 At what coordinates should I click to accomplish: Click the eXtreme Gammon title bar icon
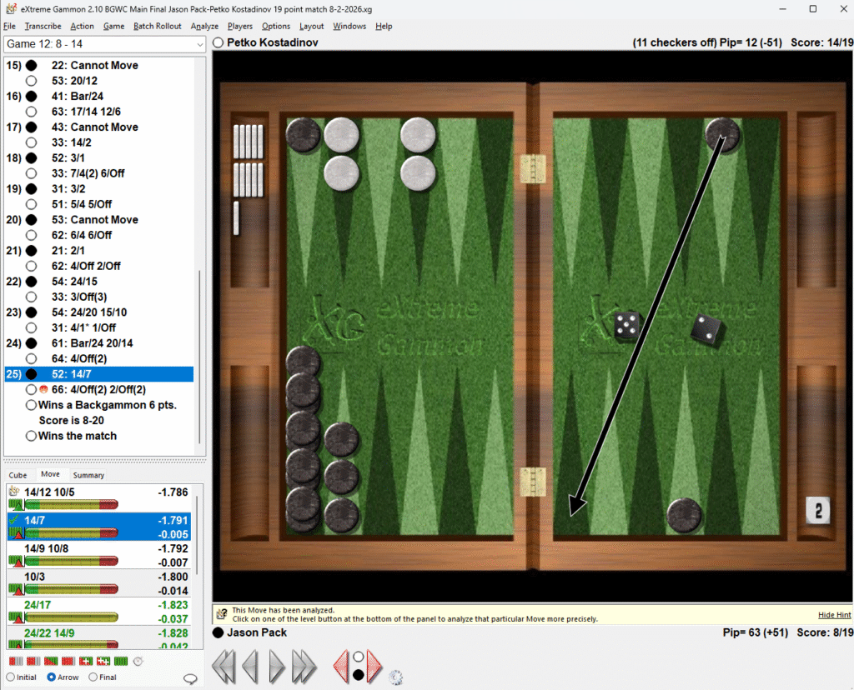point(11,9)
